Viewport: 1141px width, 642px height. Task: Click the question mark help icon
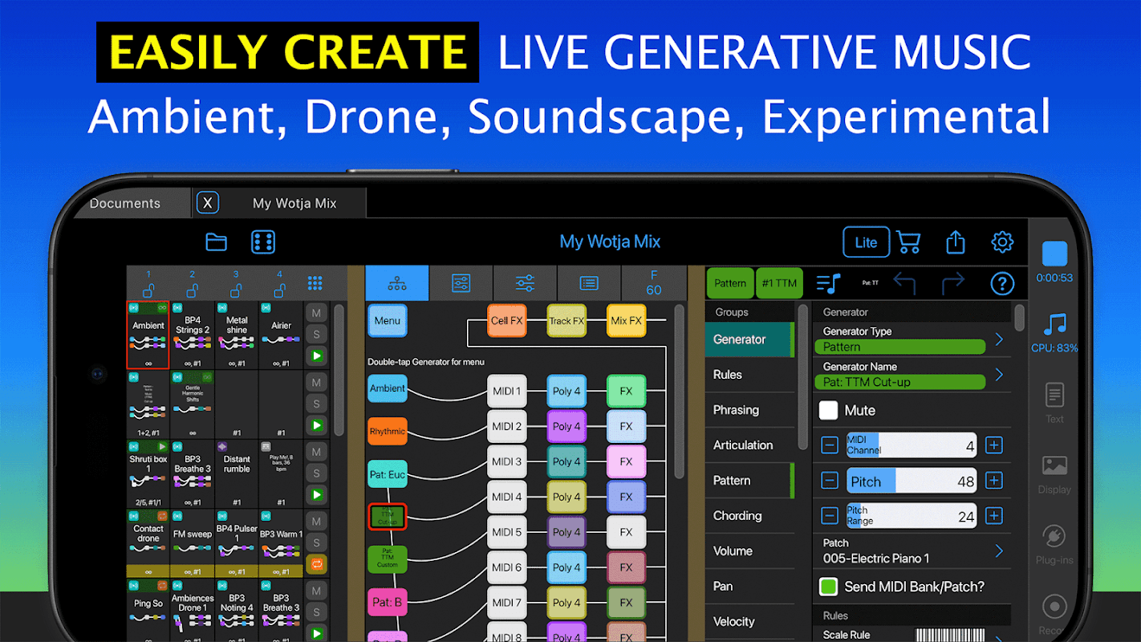[x=1002, y=283]
